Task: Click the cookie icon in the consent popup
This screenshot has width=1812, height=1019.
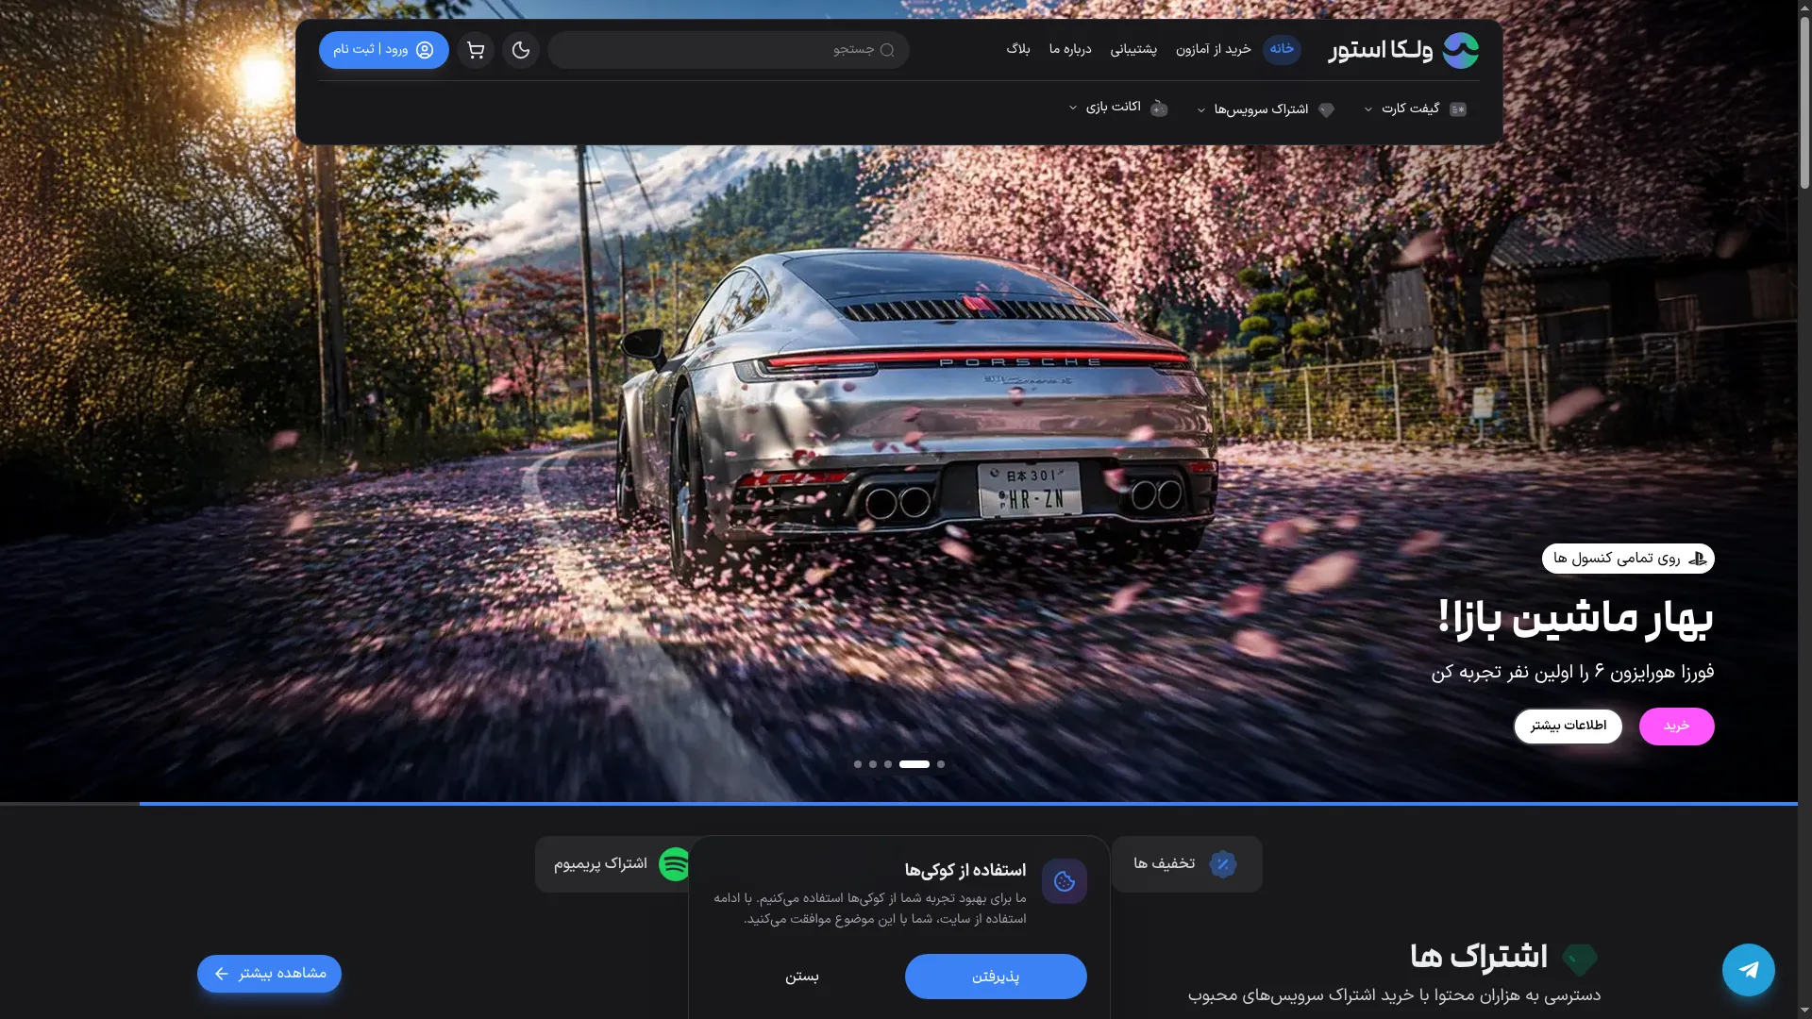Action: point(1065,881)
